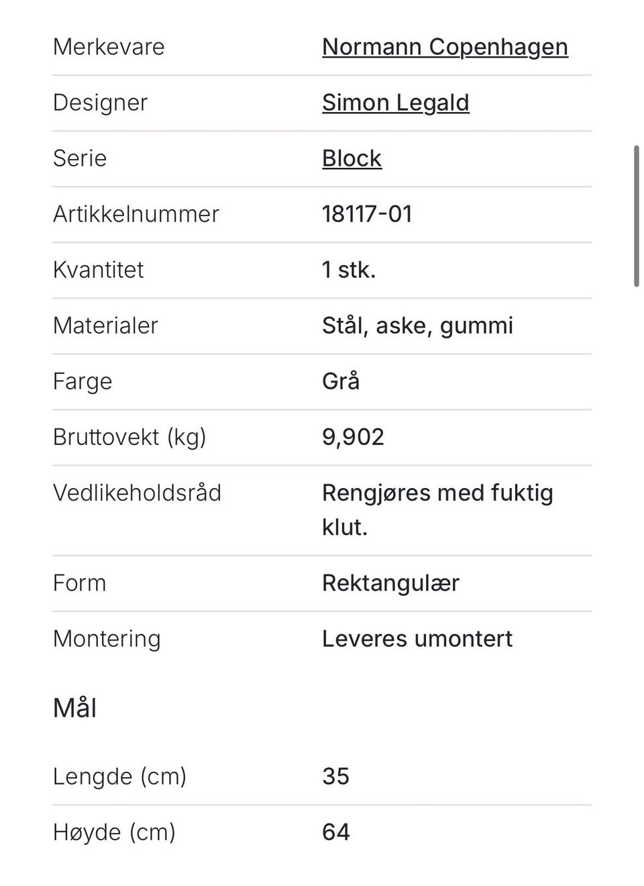Click the Artikkelnummer label
Screen dimensions: 644x886
pyautogui.click(x=136, y=214)
